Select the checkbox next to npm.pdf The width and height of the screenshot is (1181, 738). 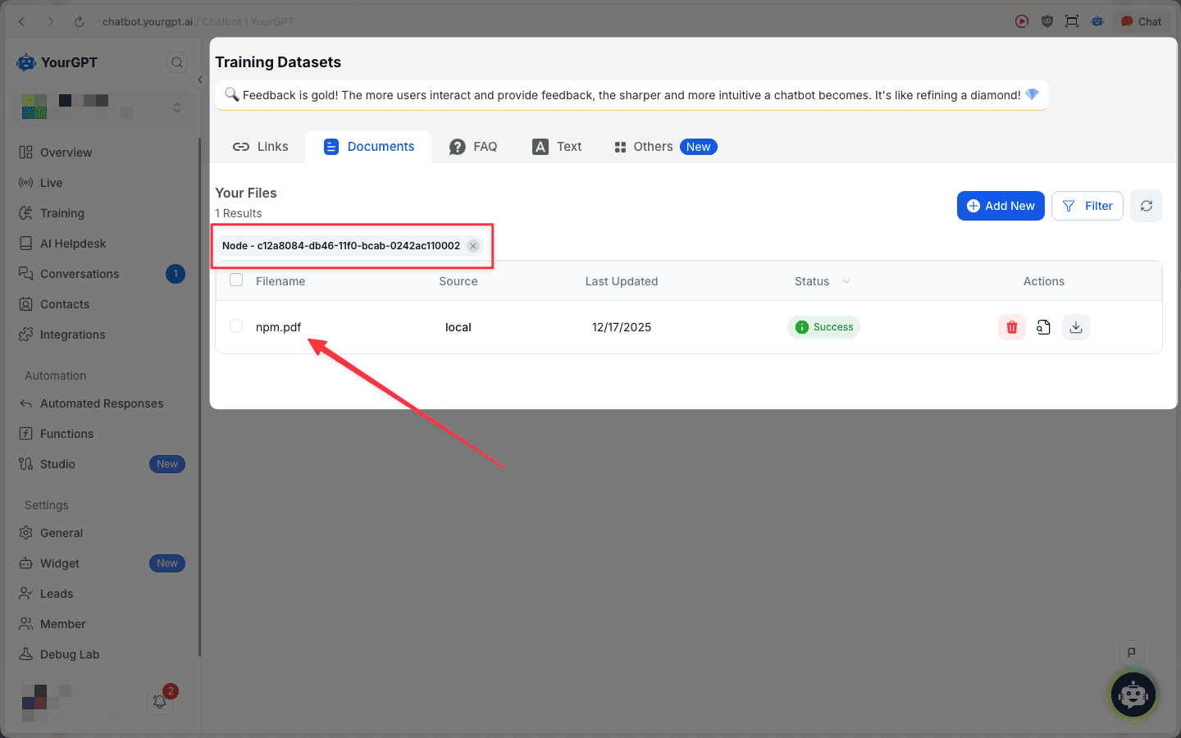(236, 326)
